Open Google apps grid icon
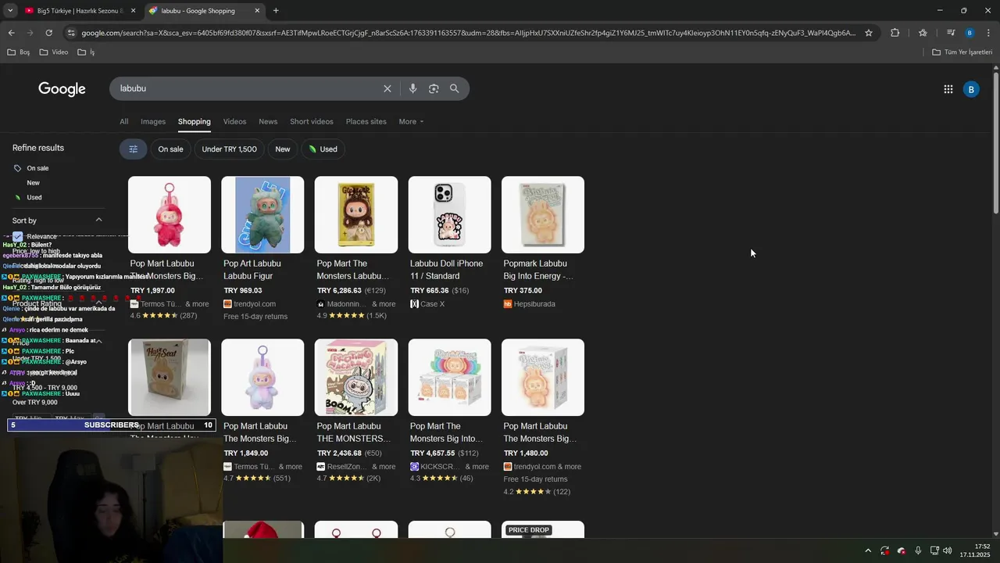This screenshot has width=1000, height=563. pos(948,89)
